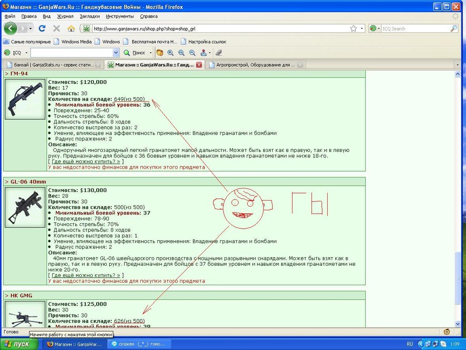The image size is (466, 350).
Task: Open the back/forward history dropdown arrow
Action: pos(30,29)
